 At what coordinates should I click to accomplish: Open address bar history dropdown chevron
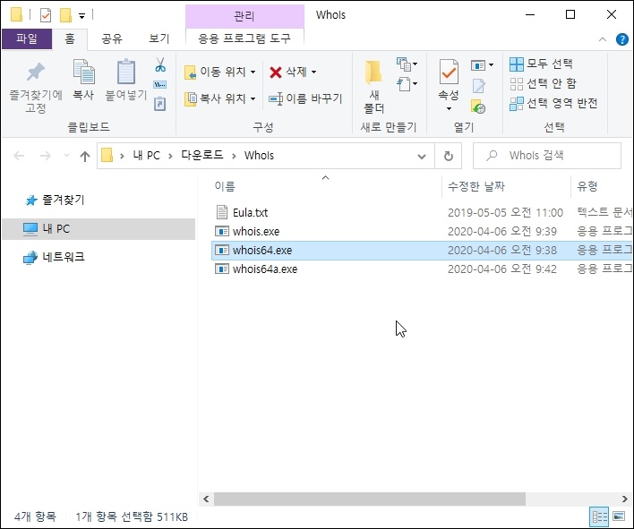pos(422,156)
